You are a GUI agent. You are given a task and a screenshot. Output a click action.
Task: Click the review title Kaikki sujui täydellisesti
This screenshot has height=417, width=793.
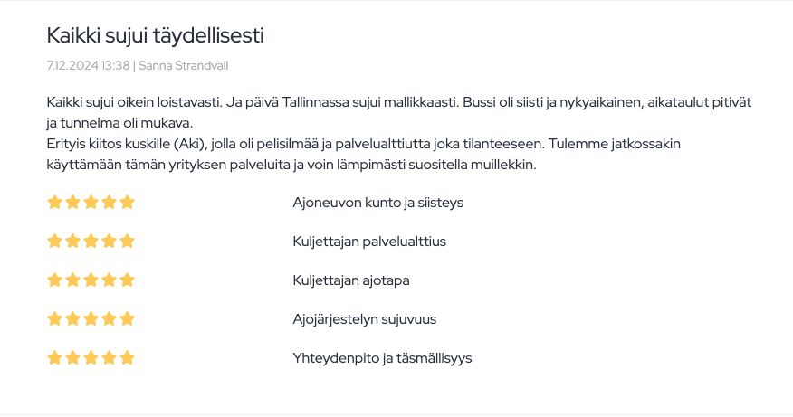click(155, 35)
